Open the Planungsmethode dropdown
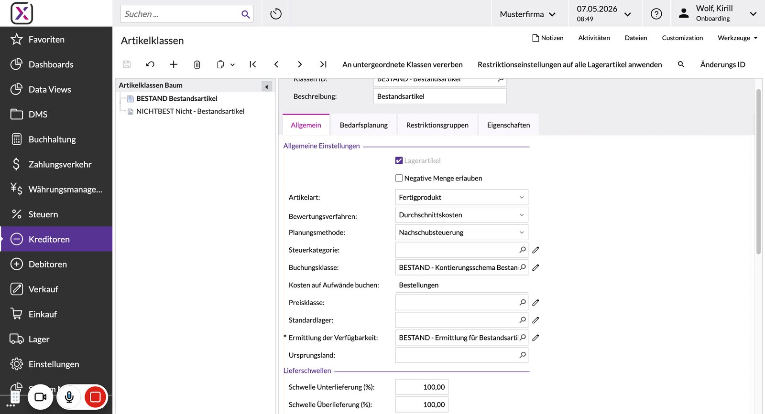Viewport: 765px width, 414px height. 462,233
